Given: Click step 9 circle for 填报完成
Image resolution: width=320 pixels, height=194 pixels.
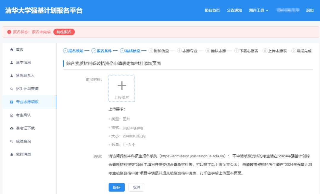Looking at the screenshot, I should tap(293, 51).
